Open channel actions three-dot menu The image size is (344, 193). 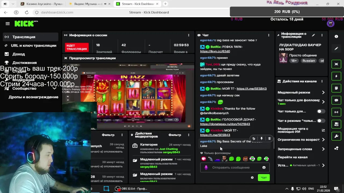(x=322, y=81)
